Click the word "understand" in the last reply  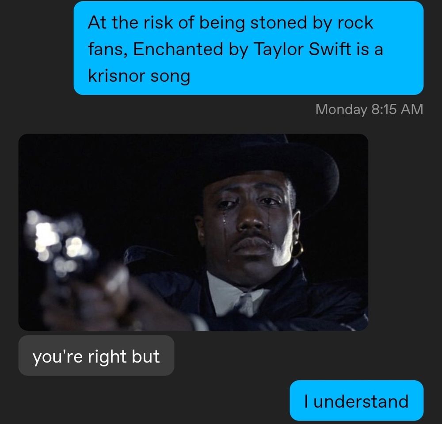pos(361,401)
